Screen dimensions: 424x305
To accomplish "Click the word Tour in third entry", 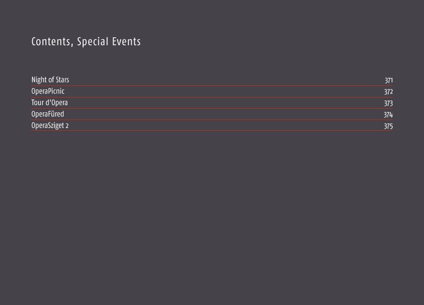I will click(x=36, y=103).
